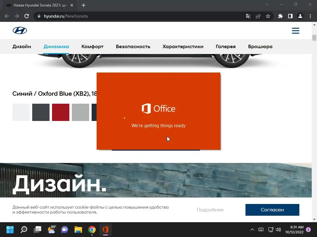Open a new browser tab
The width and height of the screenshot is (317, 237).
pyautogui.click(x=84, y=5)
